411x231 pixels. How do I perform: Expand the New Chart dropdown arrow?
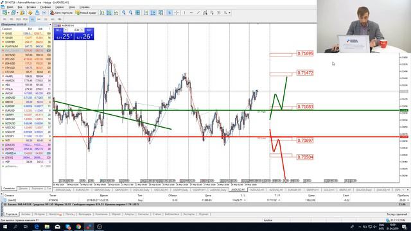click(x=8, y=13)
